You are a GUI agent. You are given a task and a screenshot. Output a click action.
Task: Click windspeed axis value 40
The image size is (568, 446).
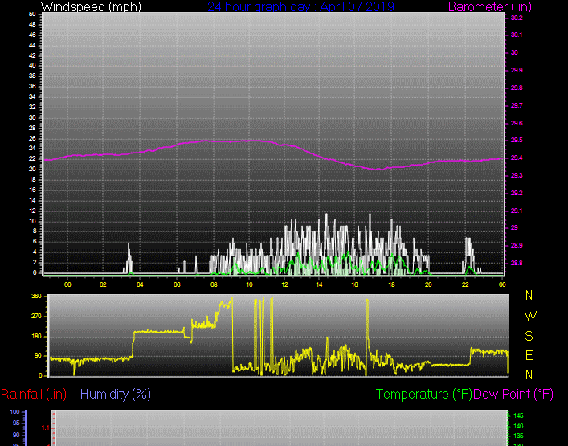coord(32,66)
